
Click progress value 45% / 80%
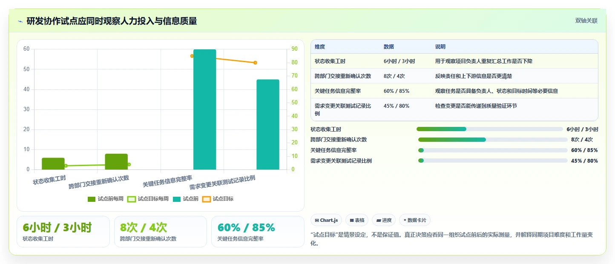(584, 161)
